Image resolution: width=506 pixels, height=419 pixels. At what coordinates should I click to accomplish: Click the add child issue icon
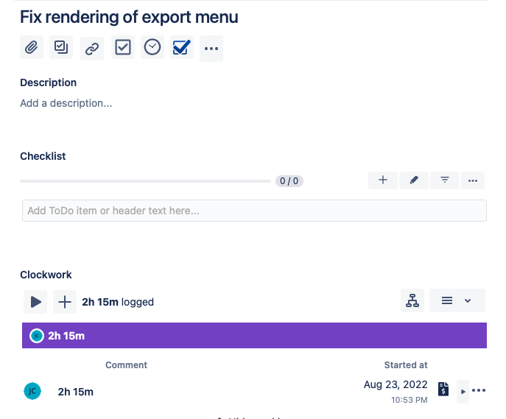pyautogui.click(x=61, y=49)
